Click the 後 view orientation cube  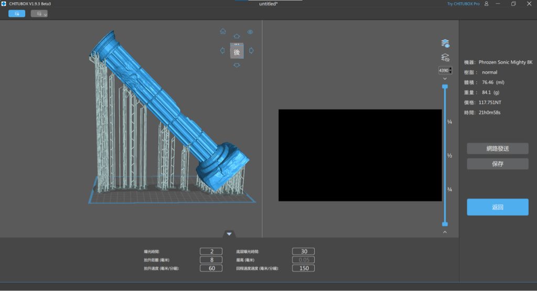pos(237,52)
